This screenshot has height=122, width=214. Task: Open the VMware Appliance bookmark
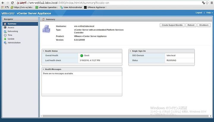tap(95, 7)
